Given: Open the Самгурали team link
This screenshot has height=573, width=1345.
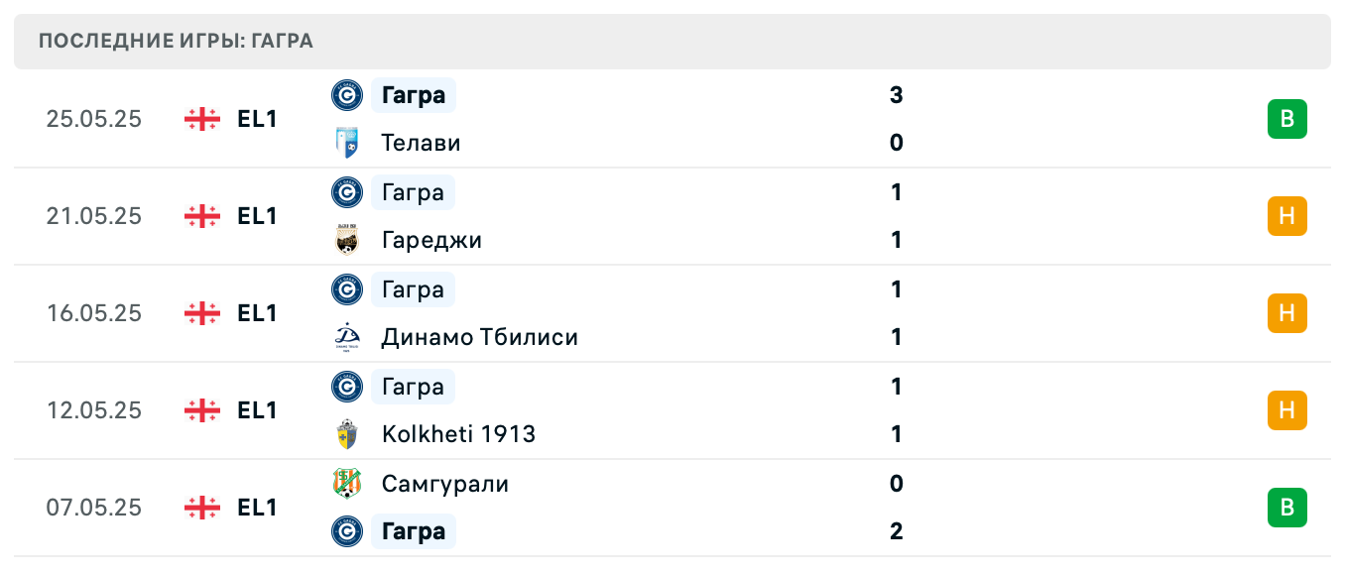Looking at the screenshot, I should [x=444, y=484].
